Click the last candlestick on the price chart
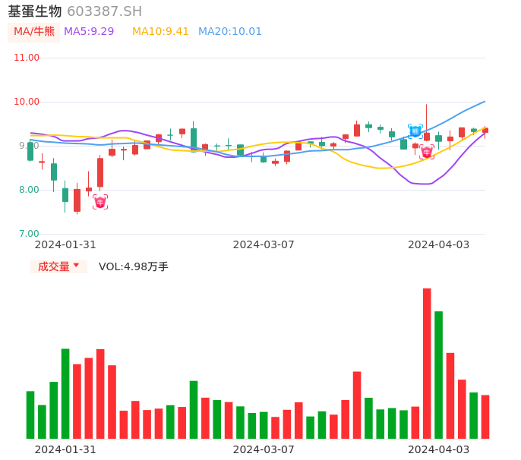 (x=485, y=131)
